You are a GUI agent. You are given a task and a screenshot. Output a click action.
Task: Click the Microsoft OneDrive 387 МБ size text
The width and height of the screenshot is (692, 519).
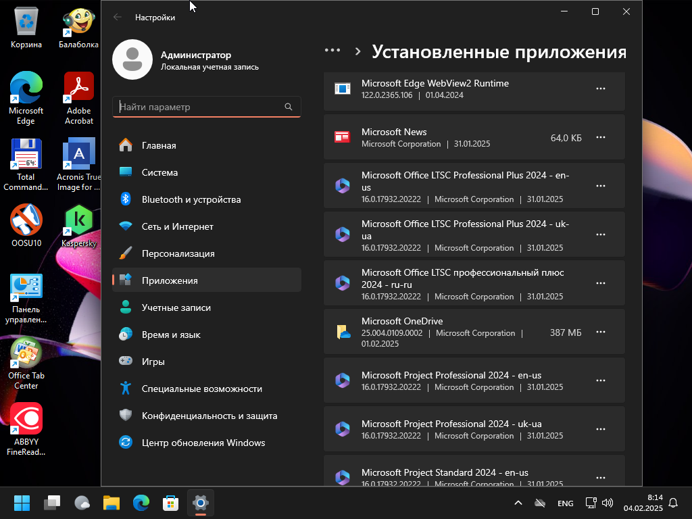point(566,332)
